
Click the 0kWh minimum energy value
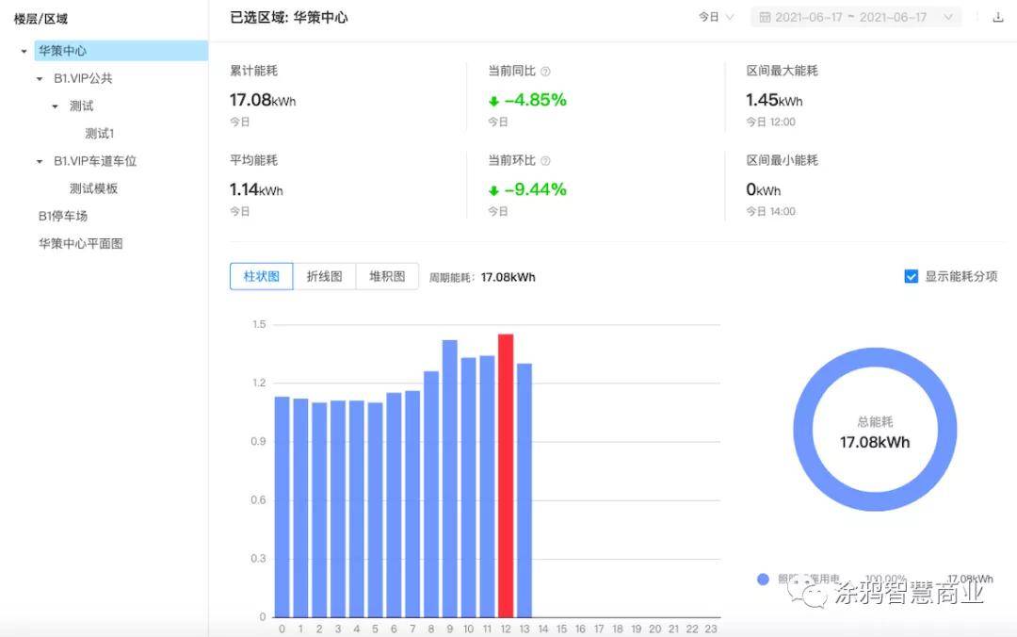(x=764, y=189)
